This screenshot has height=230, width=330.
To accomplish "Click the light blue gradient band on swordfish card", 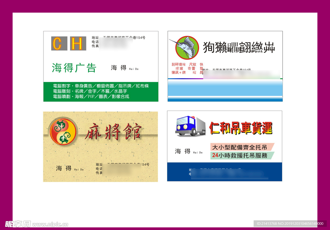I will coord(225,90).
